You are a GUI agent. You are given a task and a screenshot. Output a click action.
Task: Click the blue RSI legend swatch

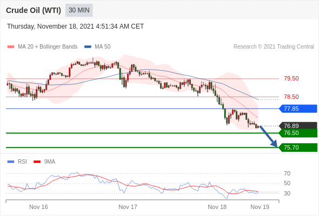pyautogui.click(x=11, y=162)
